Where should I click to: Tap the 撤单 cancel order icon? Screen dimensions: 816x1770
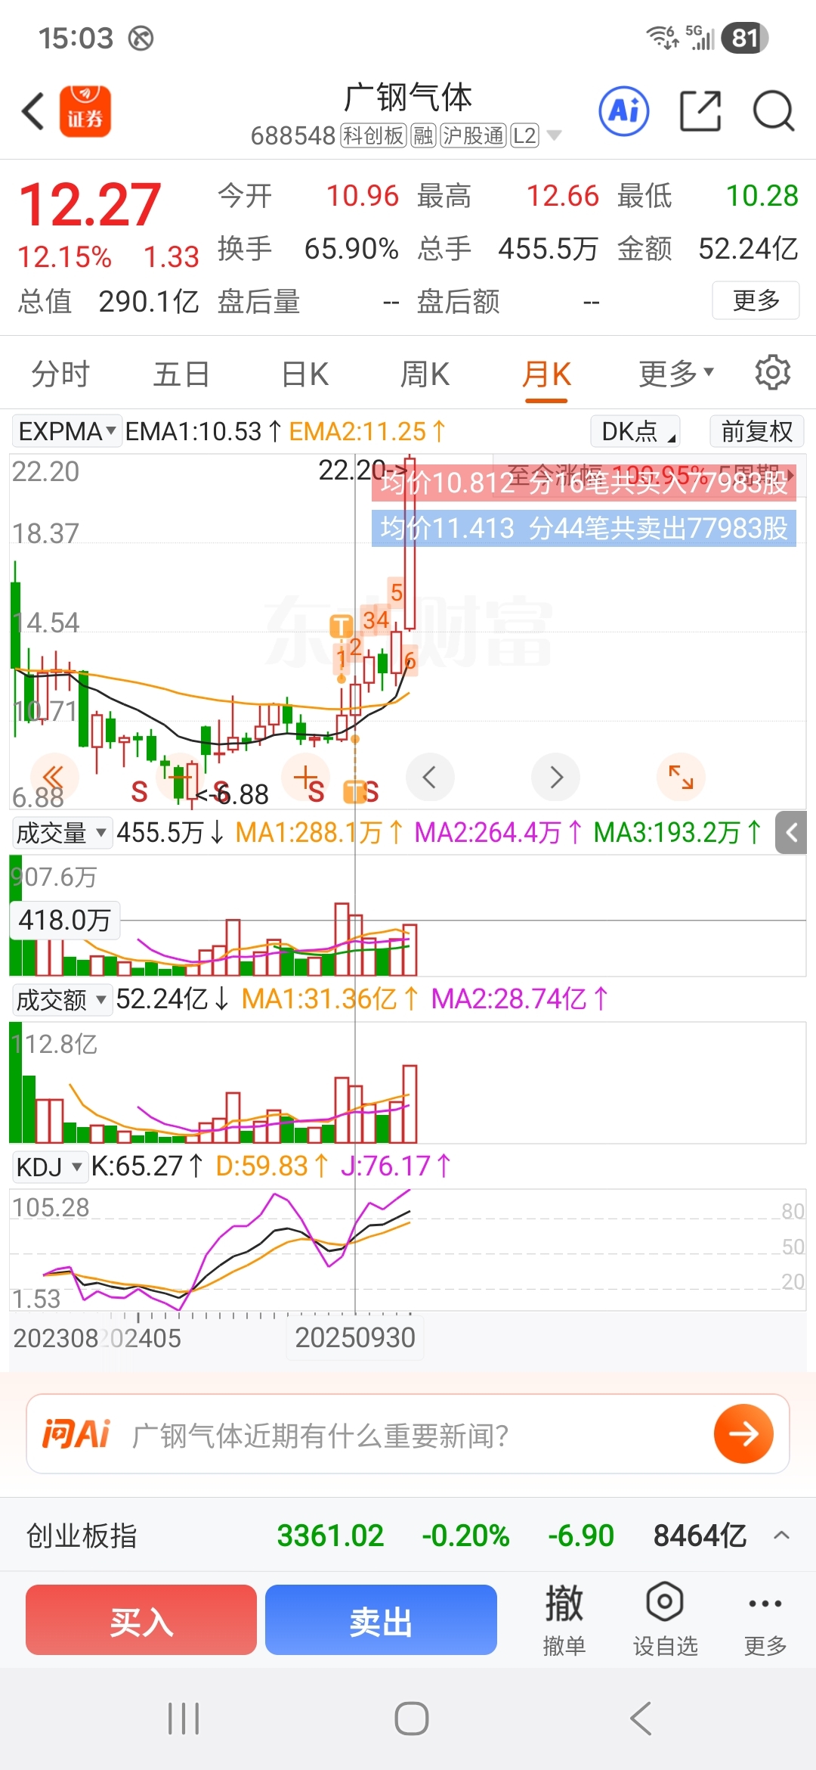(x=564, y=1619)
